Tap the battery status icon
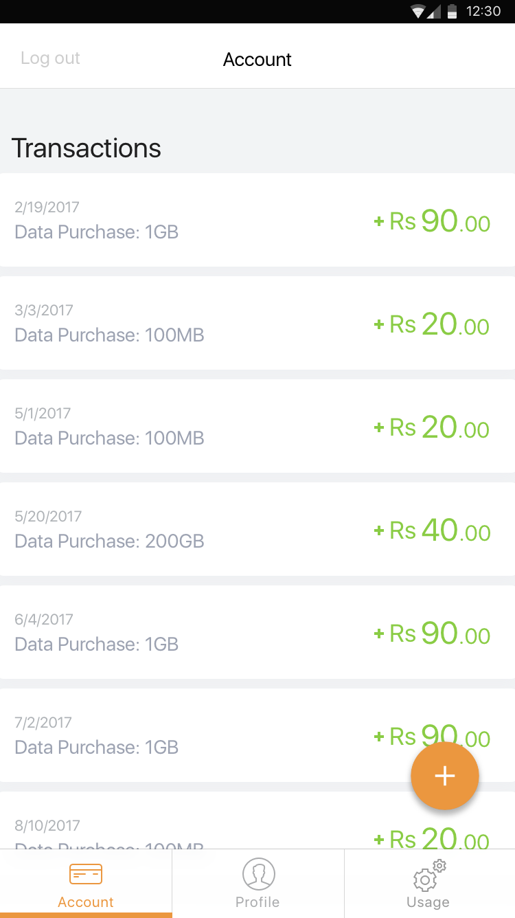 [x=452, y=12]
